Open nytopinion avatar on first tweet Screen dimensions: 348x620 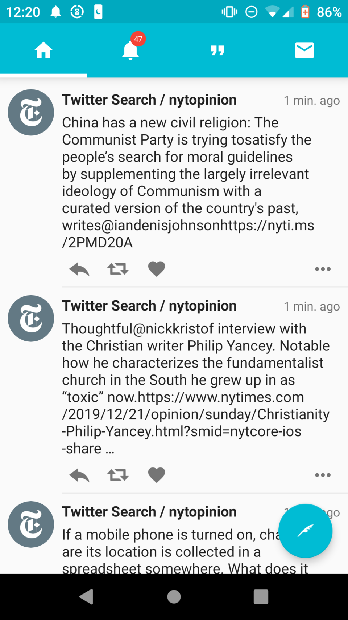31,113
